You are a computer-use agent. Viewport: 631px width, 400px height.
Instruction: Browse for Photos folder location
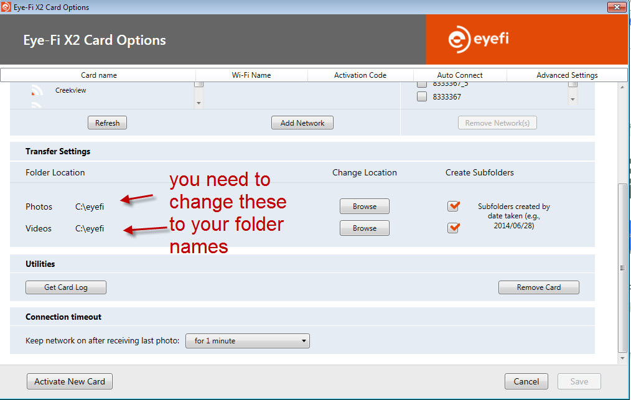point(365,206)
